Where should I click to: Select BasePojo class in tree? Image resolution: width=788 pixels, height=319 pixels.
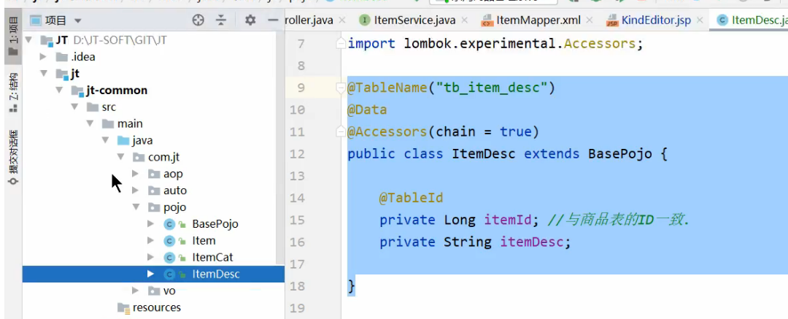[x=215, y=224]
